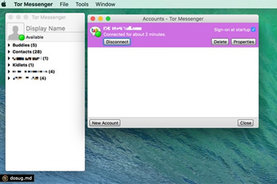The height and width of the screenshot is (184, 277).
Task: Select the blurred account name row
Action: tap(122, 28)
